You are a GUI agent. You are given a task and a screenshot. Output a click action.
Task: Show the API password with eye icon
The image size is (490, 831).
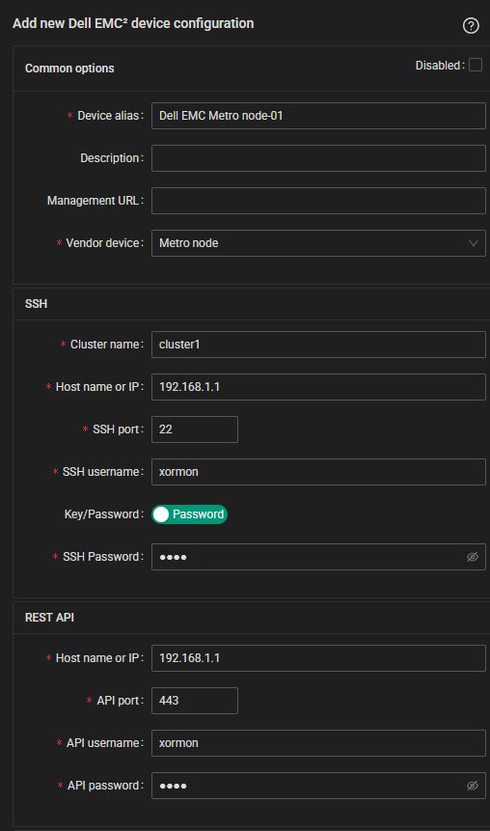click(x=472, y=786)
